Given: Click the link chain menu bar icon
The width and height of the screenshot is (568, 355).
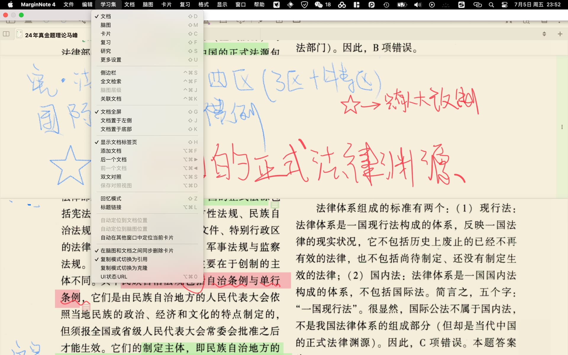Looking at the screenshot, I should (477, 4).
